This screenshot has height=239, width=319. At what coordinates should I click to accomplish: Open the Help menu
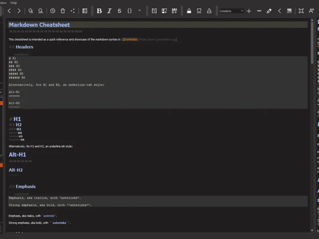coord(14,2)
